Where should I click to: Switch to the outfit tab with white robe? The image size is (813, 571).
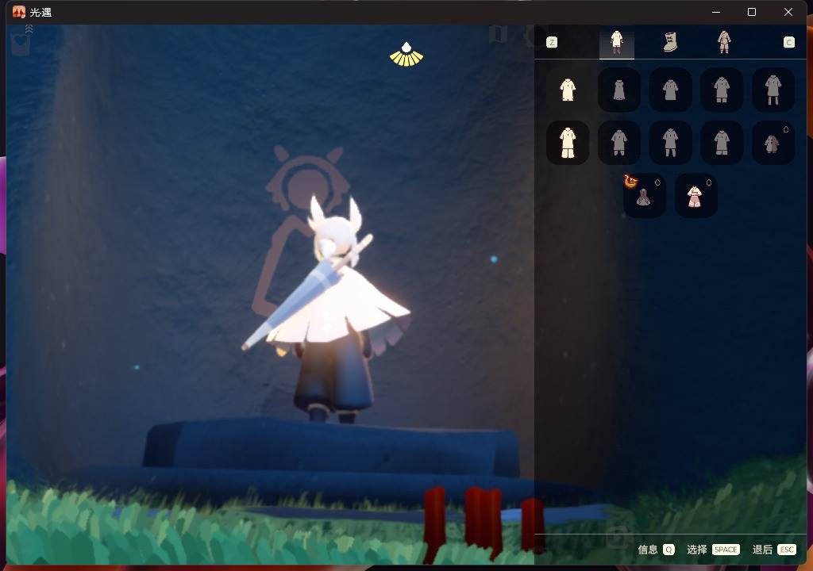(x=616, y=43)
